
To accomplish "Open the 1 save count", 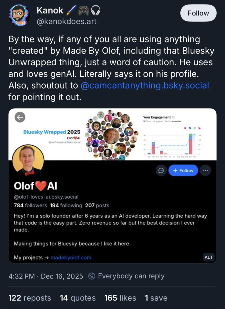I will pos(156,298).
